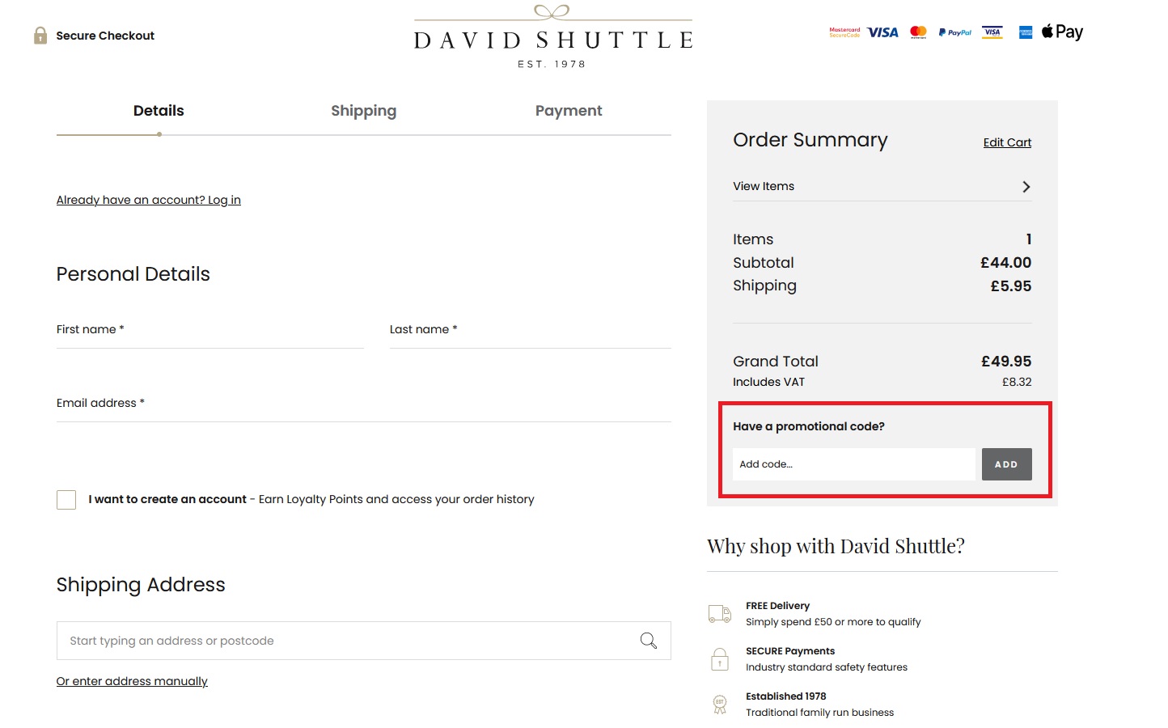
Task: Click the Add code promo input
Action: (x=854, y=464)
